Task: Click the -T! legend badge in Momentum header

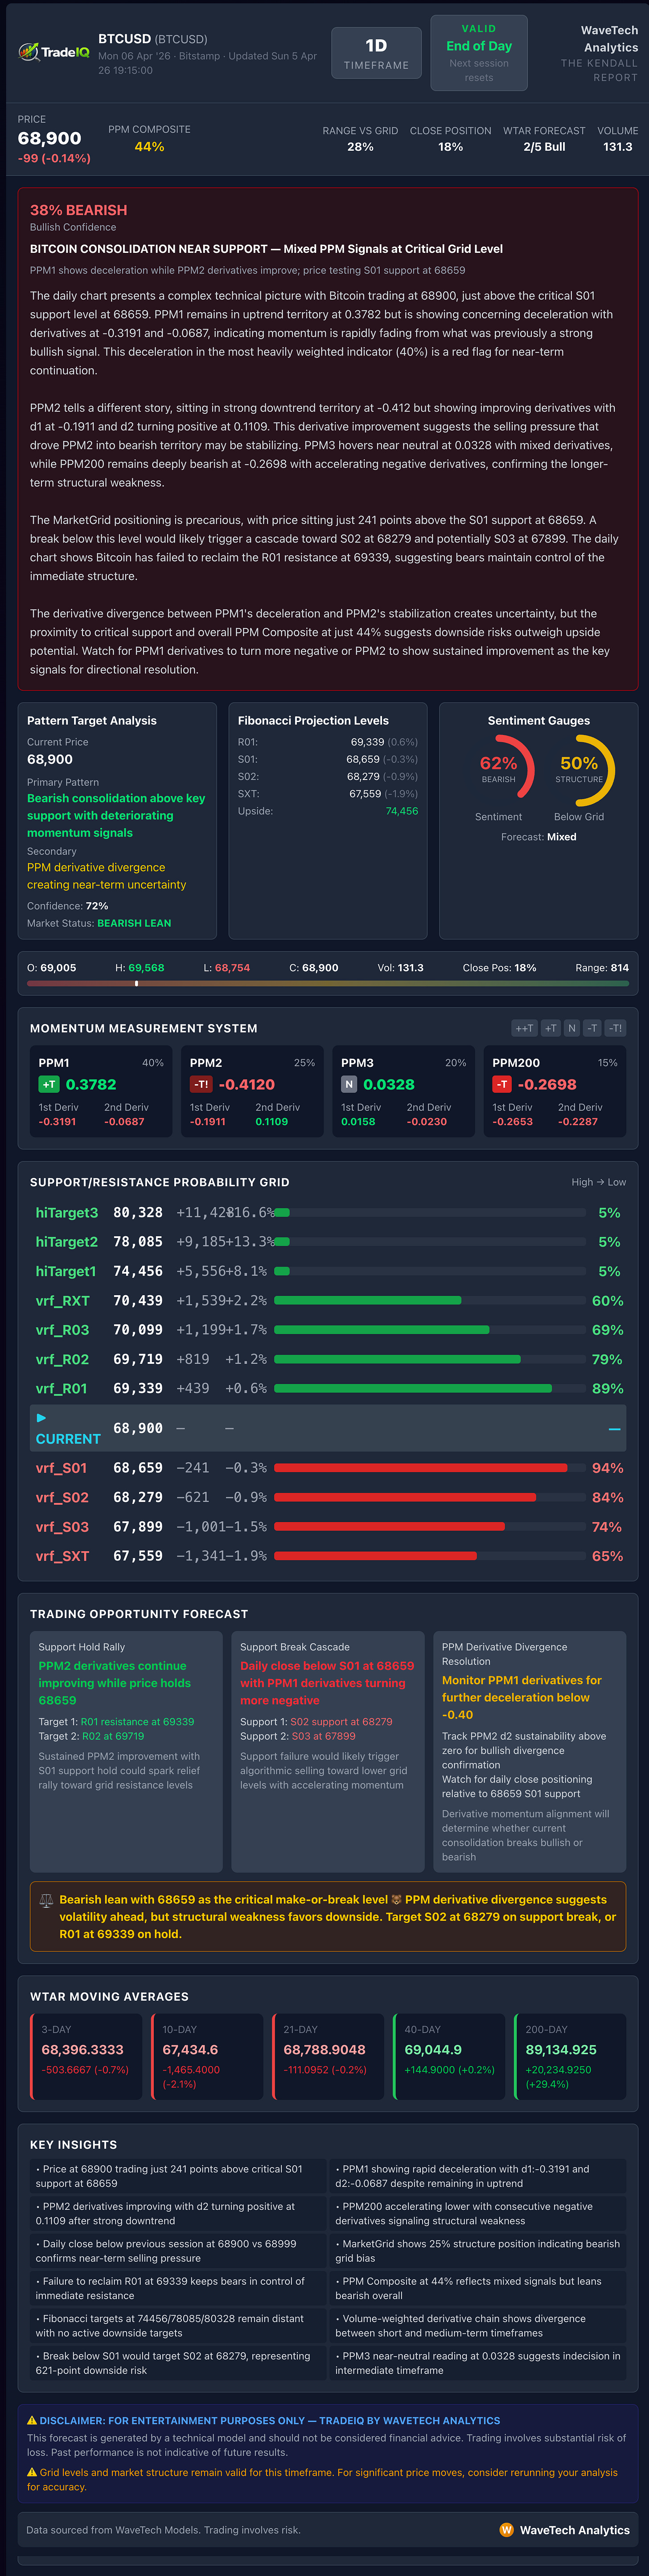Action: (x=615, y=1028)
